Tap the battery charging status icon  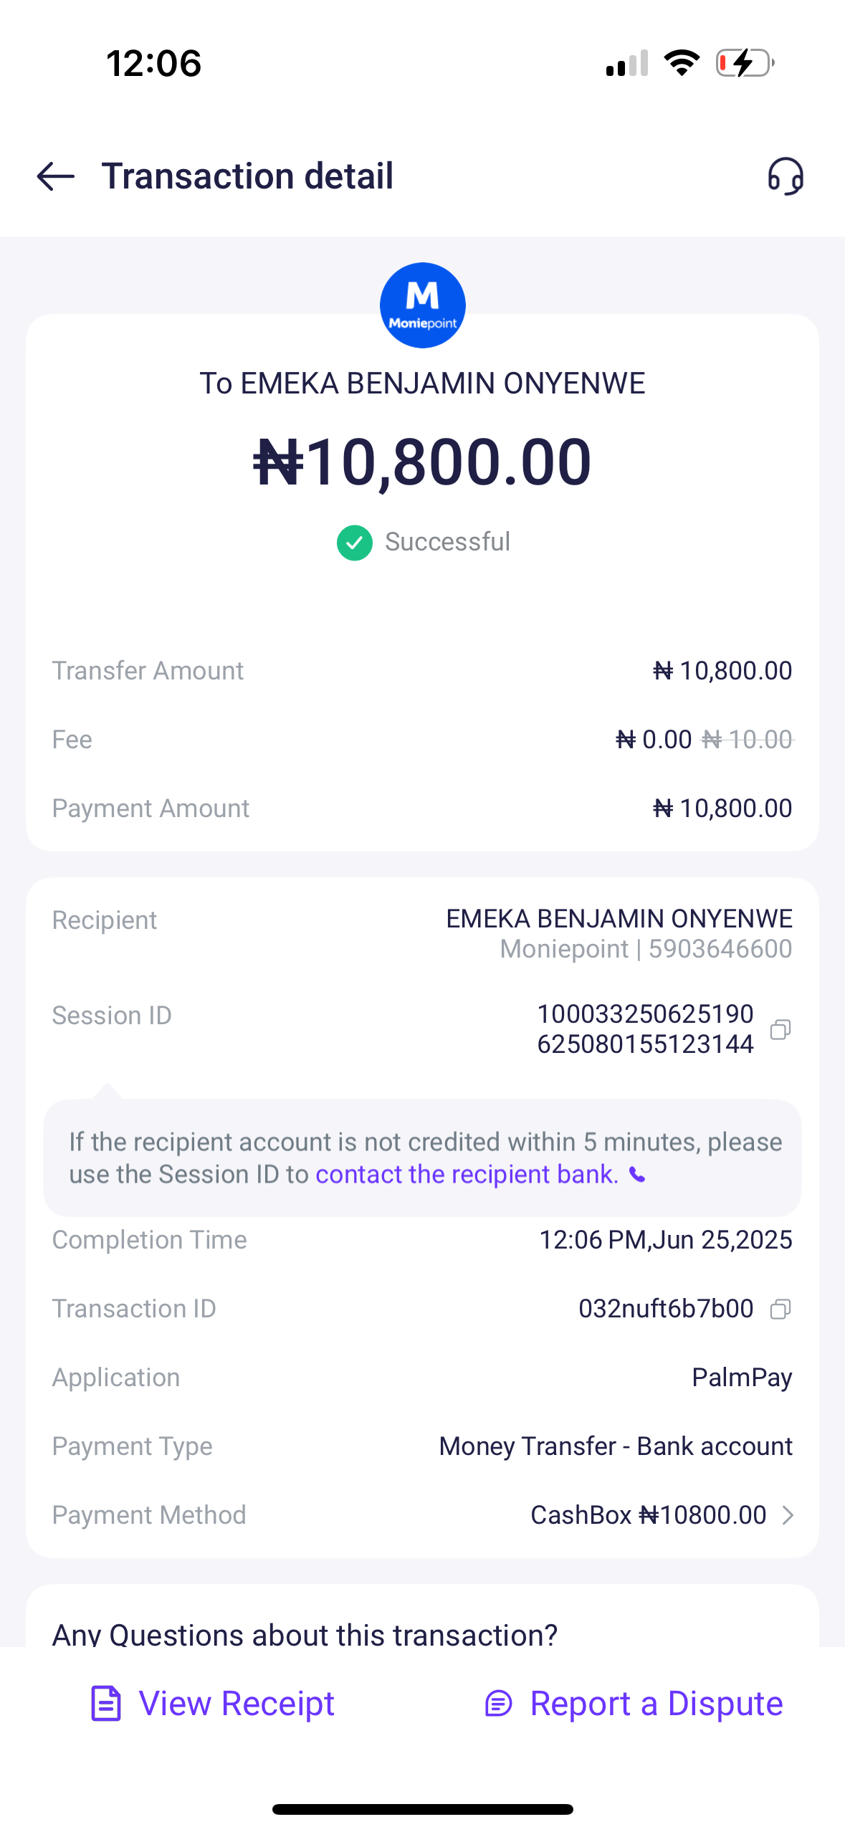point(744,63)
